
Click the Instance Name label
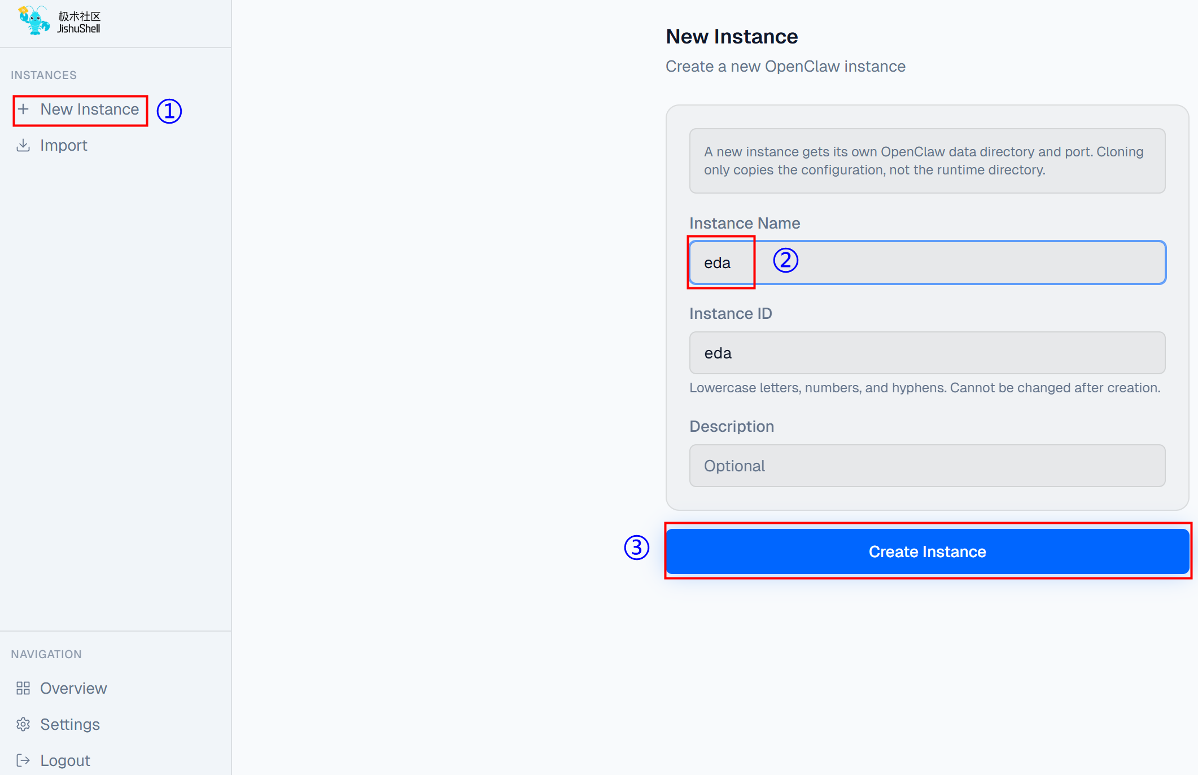tap(745, 223)
